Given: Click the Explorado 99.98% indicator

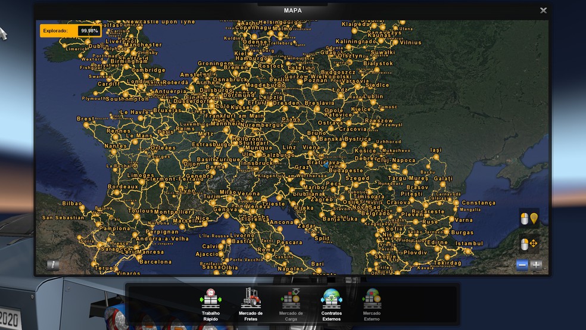Looking at the screenshot, I should 70,30.
